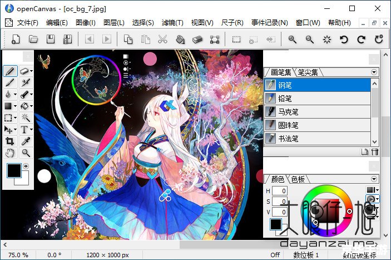
Task: Click the H value input field
Action: tap(280, 192)
